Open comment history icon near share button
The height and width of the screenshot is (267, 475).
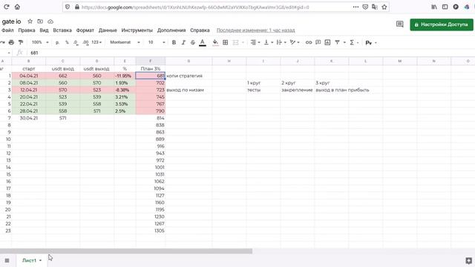pos(399,24)
